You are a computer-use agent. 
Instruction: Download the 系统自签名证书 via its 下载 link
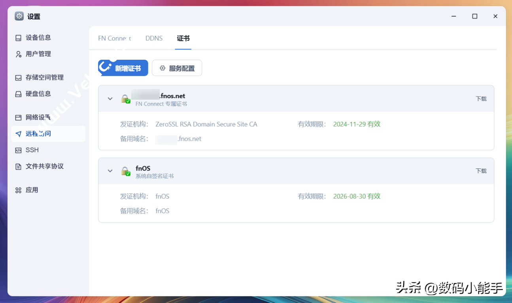tap(481, 171)
